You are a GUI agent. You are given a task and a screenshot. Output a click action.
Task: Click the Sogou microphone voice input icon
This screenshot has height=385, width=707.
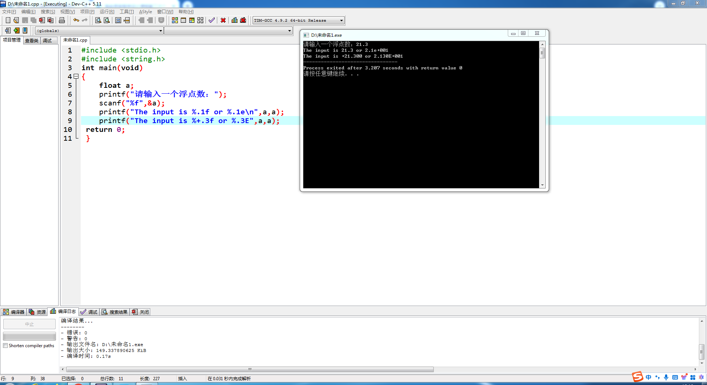[x=666, y=377]
